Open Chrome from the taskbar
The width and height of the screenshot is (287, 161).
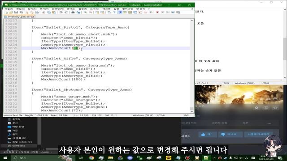pos(91,158)
